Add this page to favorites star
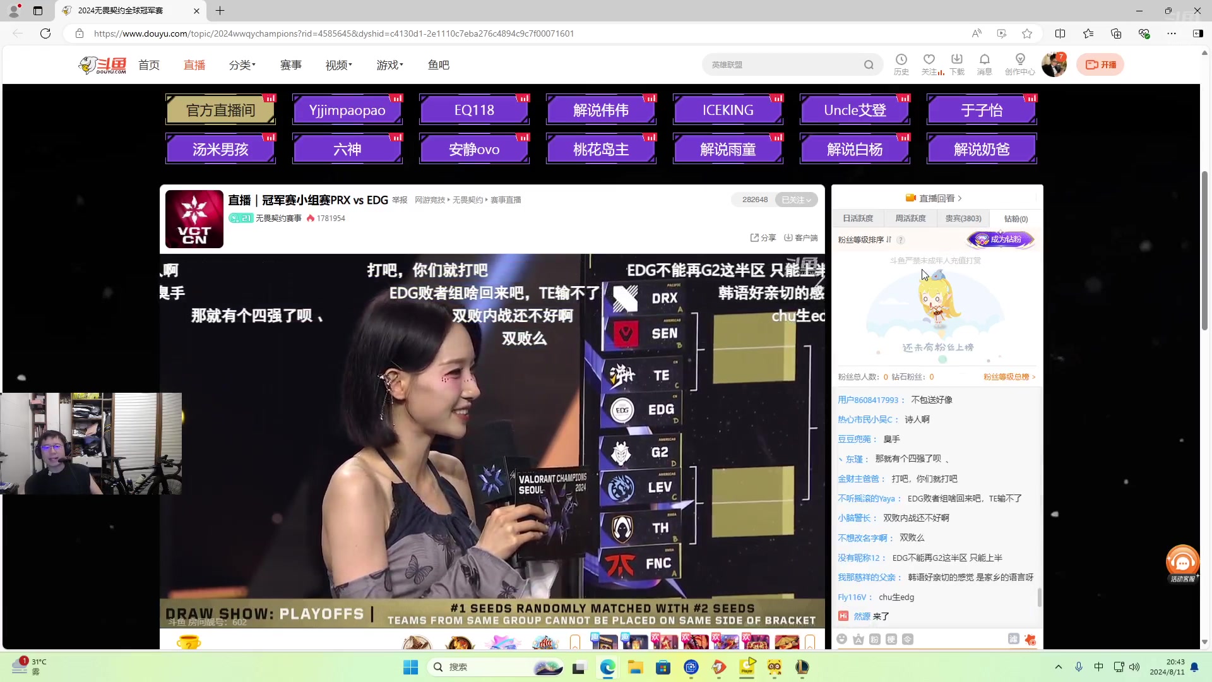 (1027, 33)
